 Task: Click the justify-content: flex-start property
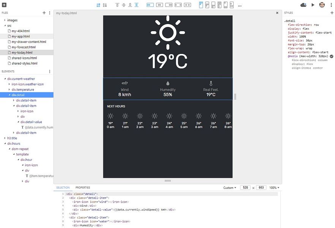[x=310, y=33]
